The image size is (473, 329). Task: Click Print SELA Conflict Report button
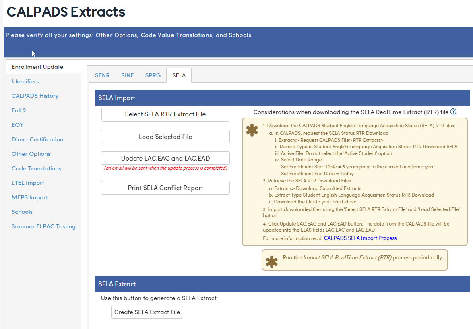(x=165, y=188)
